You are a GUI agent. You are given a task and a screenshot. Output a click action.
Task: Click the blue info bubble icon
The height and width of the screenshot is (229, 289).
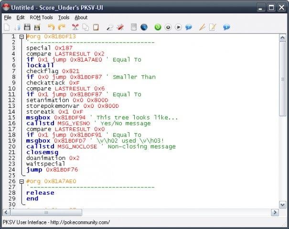pyautogui.click(x=226, y=27)
